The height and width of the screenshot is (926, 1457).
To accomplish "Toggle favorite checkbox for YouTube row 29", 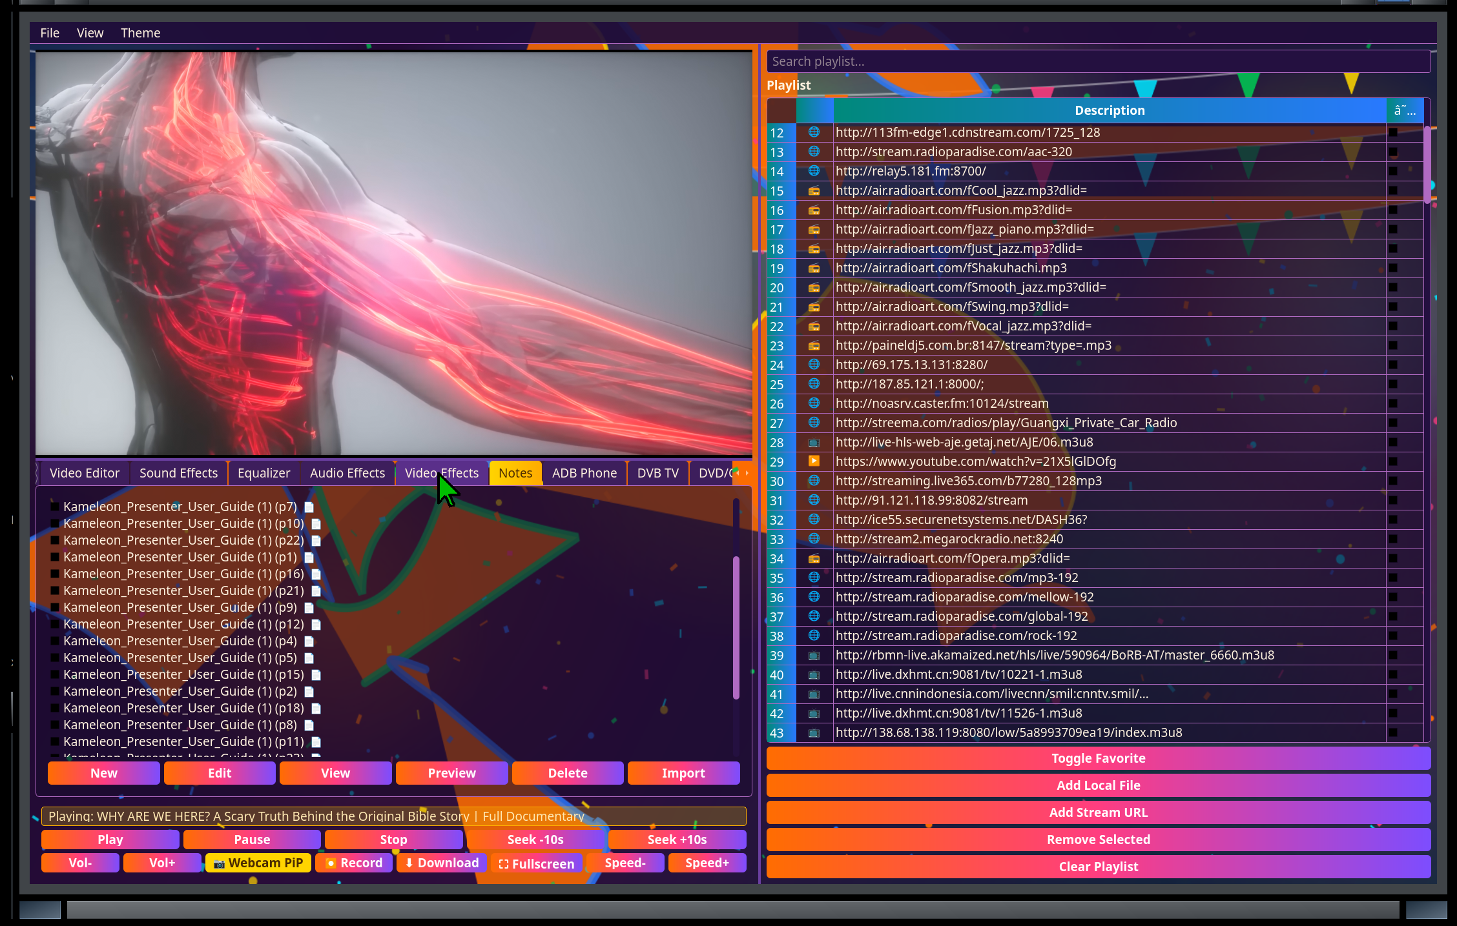I will (1393, 461).
